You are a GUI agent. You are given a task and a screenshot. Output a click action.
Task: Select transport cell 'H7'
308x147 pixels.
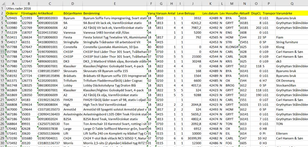tap(269, 81)
